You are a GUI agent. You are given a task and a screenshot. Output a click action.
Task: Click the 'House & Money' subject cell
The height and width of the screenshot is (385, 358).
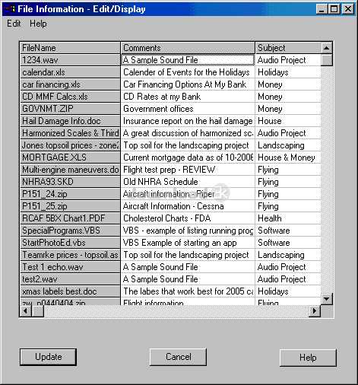tap(288, 157)
